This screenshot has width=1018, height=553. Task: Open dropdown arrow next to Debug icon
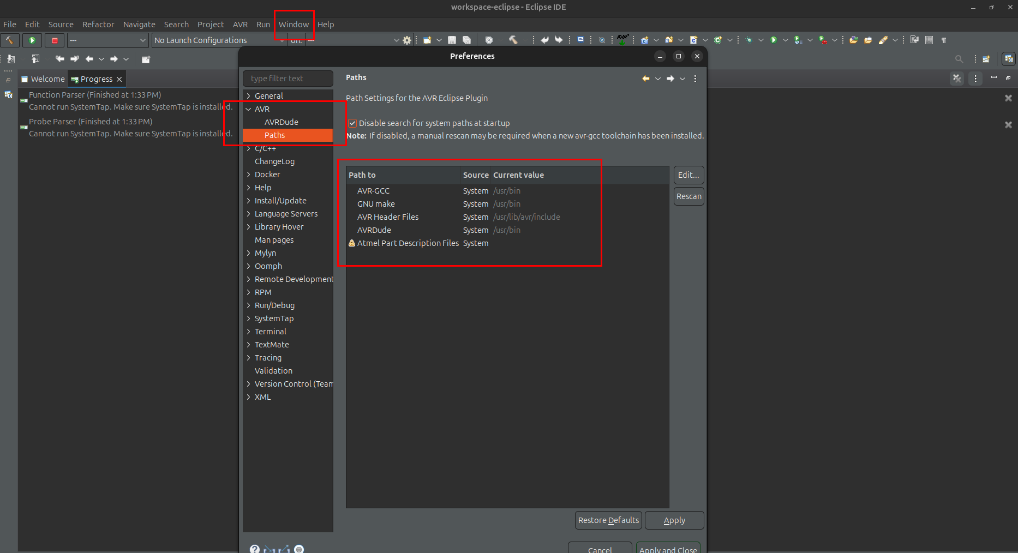click(x=761, y=40)
